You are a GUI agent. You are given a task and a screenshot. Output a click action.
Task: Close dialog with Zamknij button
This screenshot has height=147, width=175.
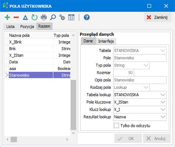(x=158, y=17)
